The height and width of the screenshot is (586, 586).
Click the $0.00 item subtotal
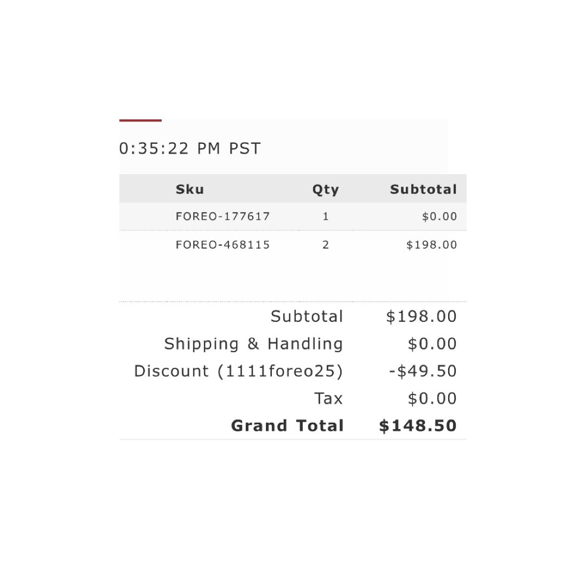tap(439, 216)
